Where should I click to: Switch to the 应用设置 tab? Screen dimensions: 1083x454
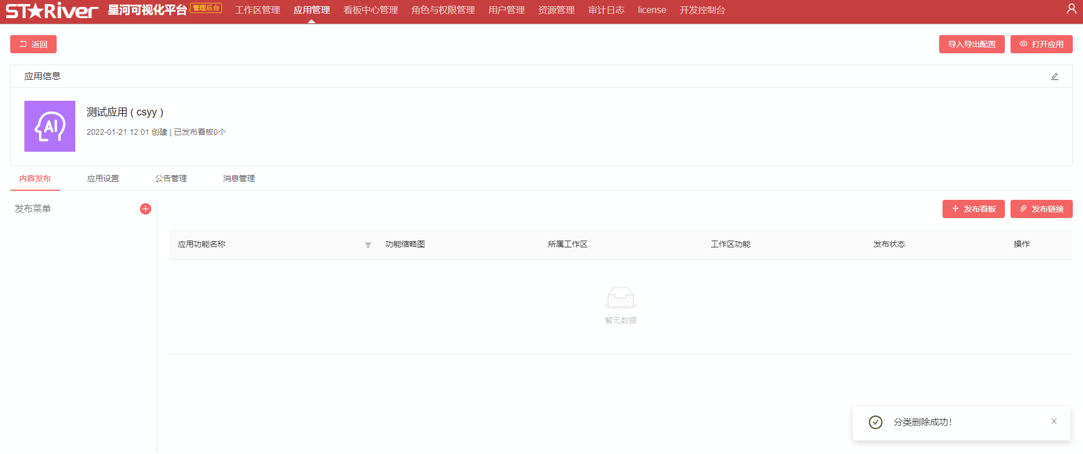point(103,178)
